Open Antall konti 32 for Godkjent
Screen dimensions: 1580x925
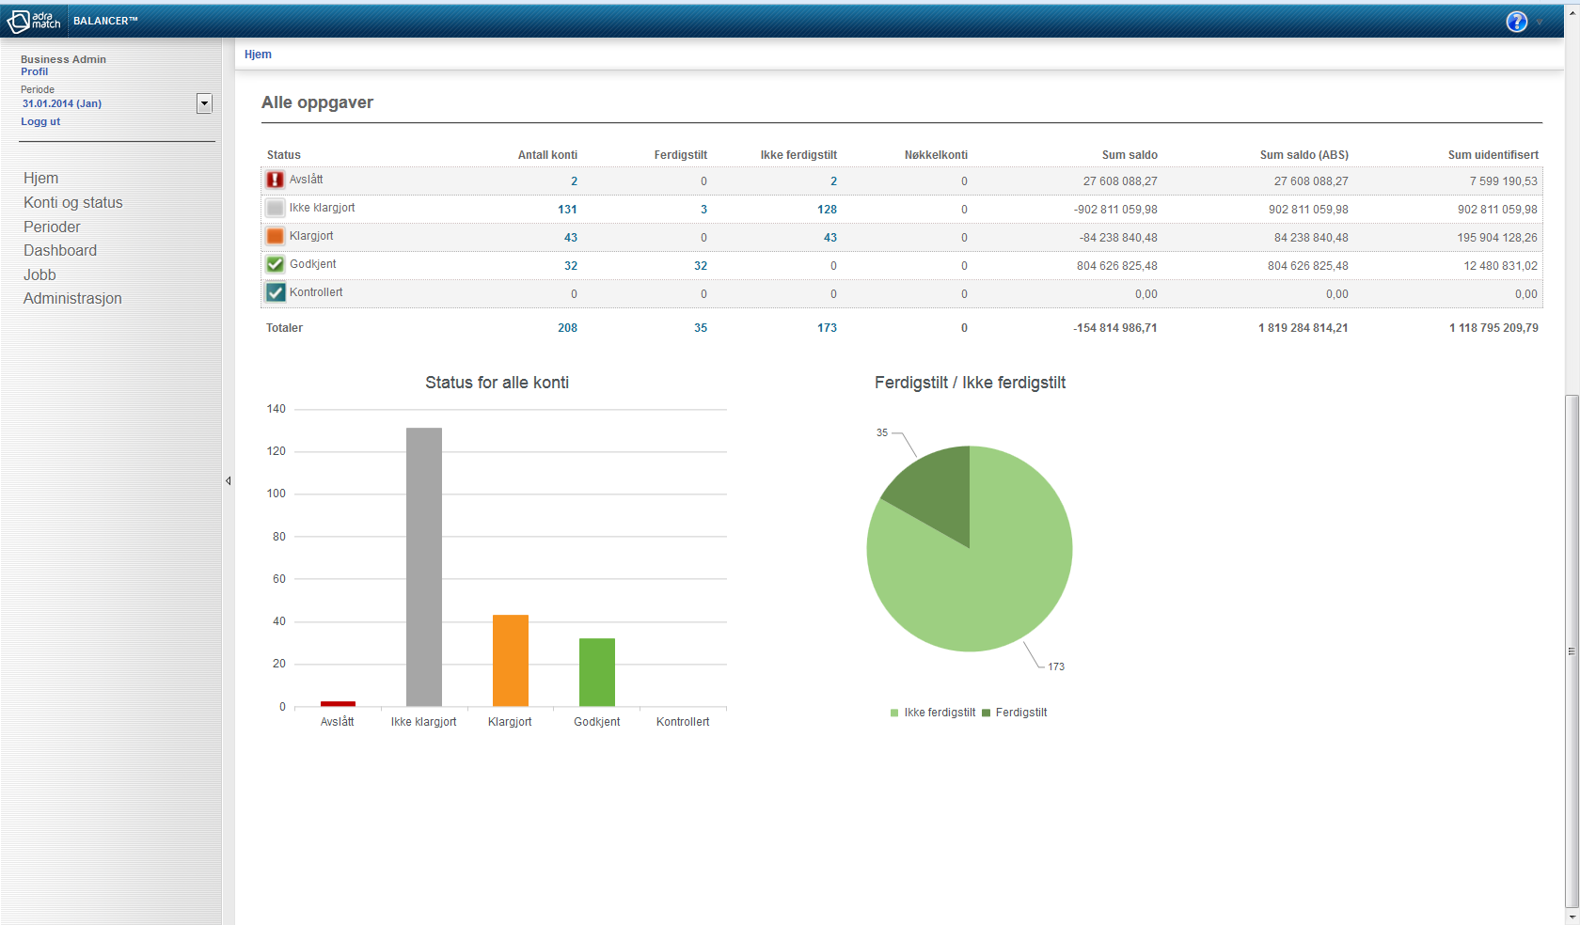(571, 266)
